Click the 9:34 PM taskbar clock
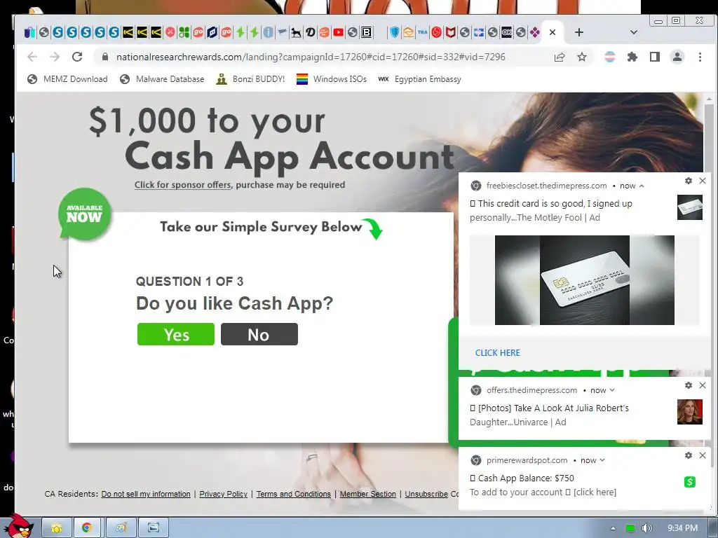The width and height of the screenshot is (718, 538). (x=682, y=528)
